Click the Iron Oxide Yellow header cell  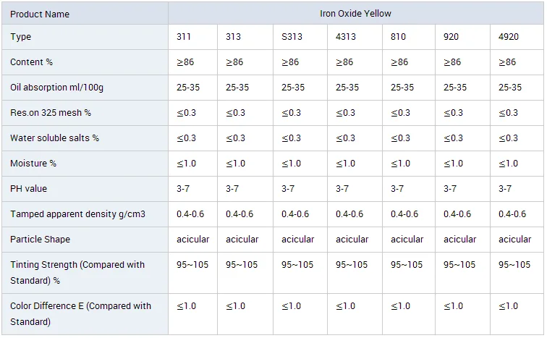(x=355, y=13)
